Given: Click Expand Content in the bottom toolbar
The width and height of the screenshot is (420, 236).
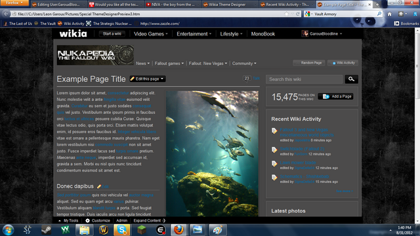Looking at the screenshot, I should [150, 220].
